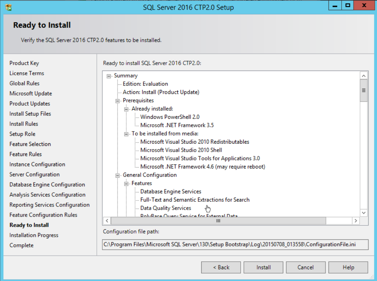Image resolution: width=377 pixels, height=281 pixels.
Task: Select Product Key step in sidebar
Action: [x=24, y=63]
